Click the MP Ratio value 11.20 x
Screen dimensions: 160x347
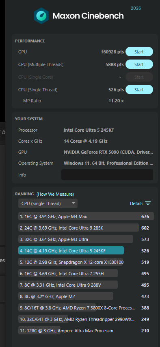tap(116, 101)
